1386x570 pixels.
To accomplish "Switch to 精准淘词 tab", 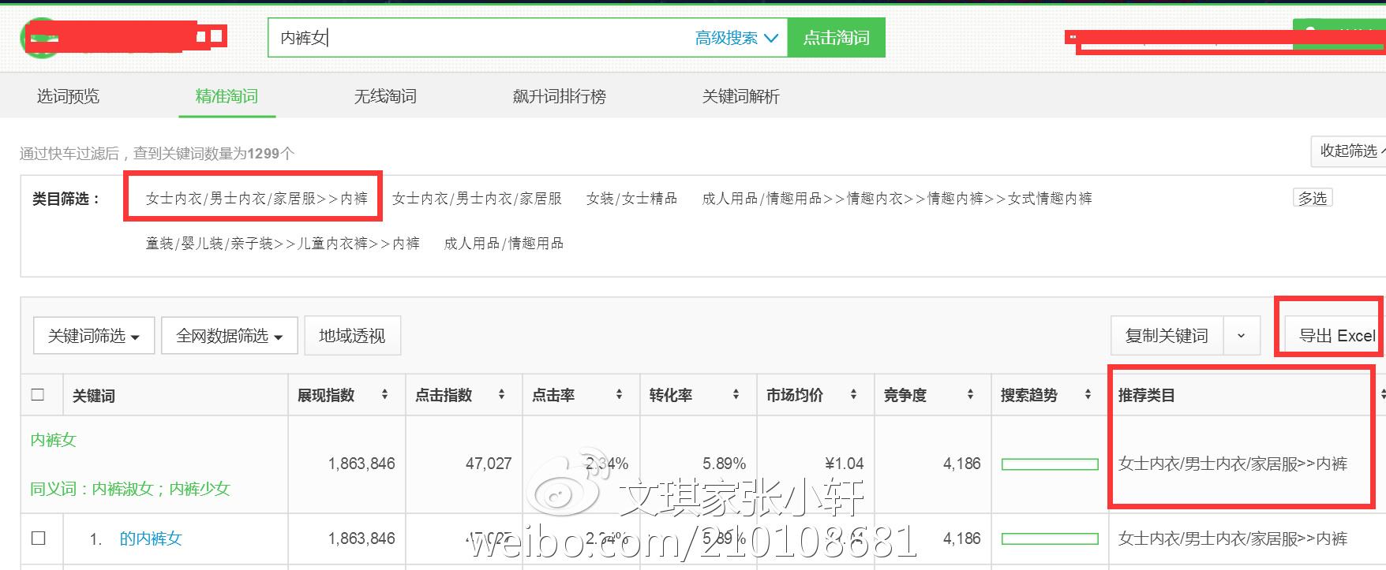I will pyautogui.click(x=227, y=96).
